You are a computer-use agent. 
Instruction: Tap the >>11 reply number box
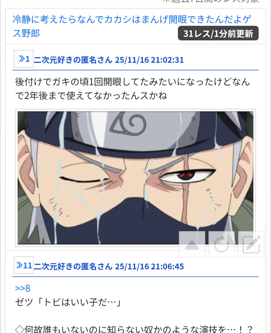tap(24, 265)
